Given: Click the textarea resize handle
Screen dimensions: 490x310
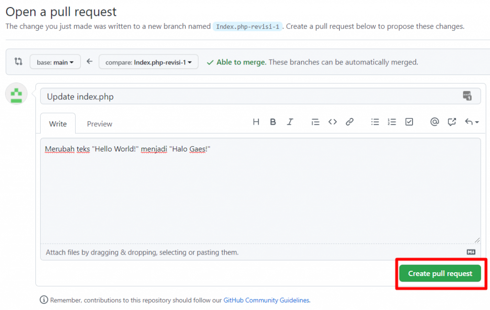Looking at the screenshot, I should (x=477, y=240).
